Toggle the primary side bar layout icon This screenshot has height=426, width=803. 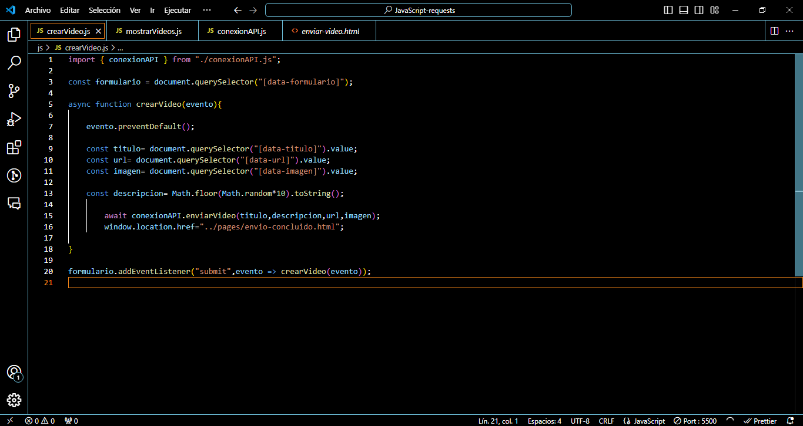pyautogui.click(x=668, y=10)
